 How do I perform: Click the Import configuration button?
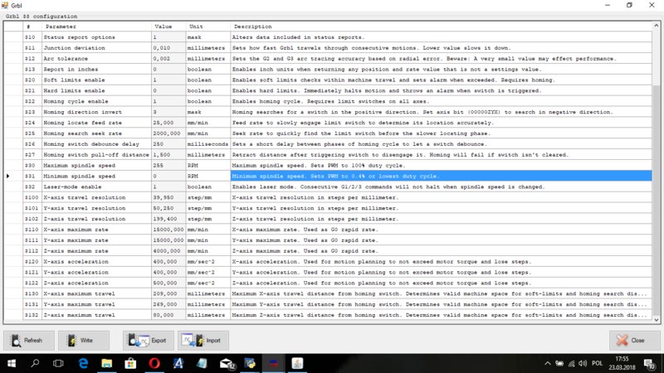[x=203, y=341]
